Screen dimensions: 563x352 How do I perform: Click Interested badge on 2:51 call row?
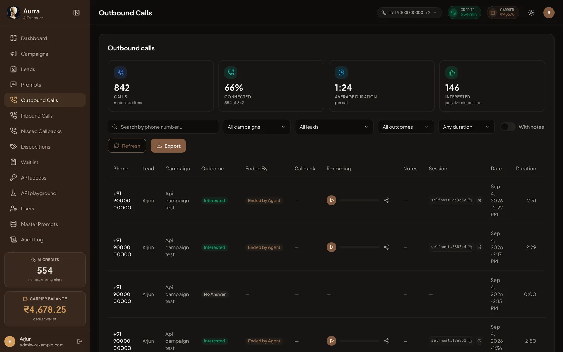215,201
